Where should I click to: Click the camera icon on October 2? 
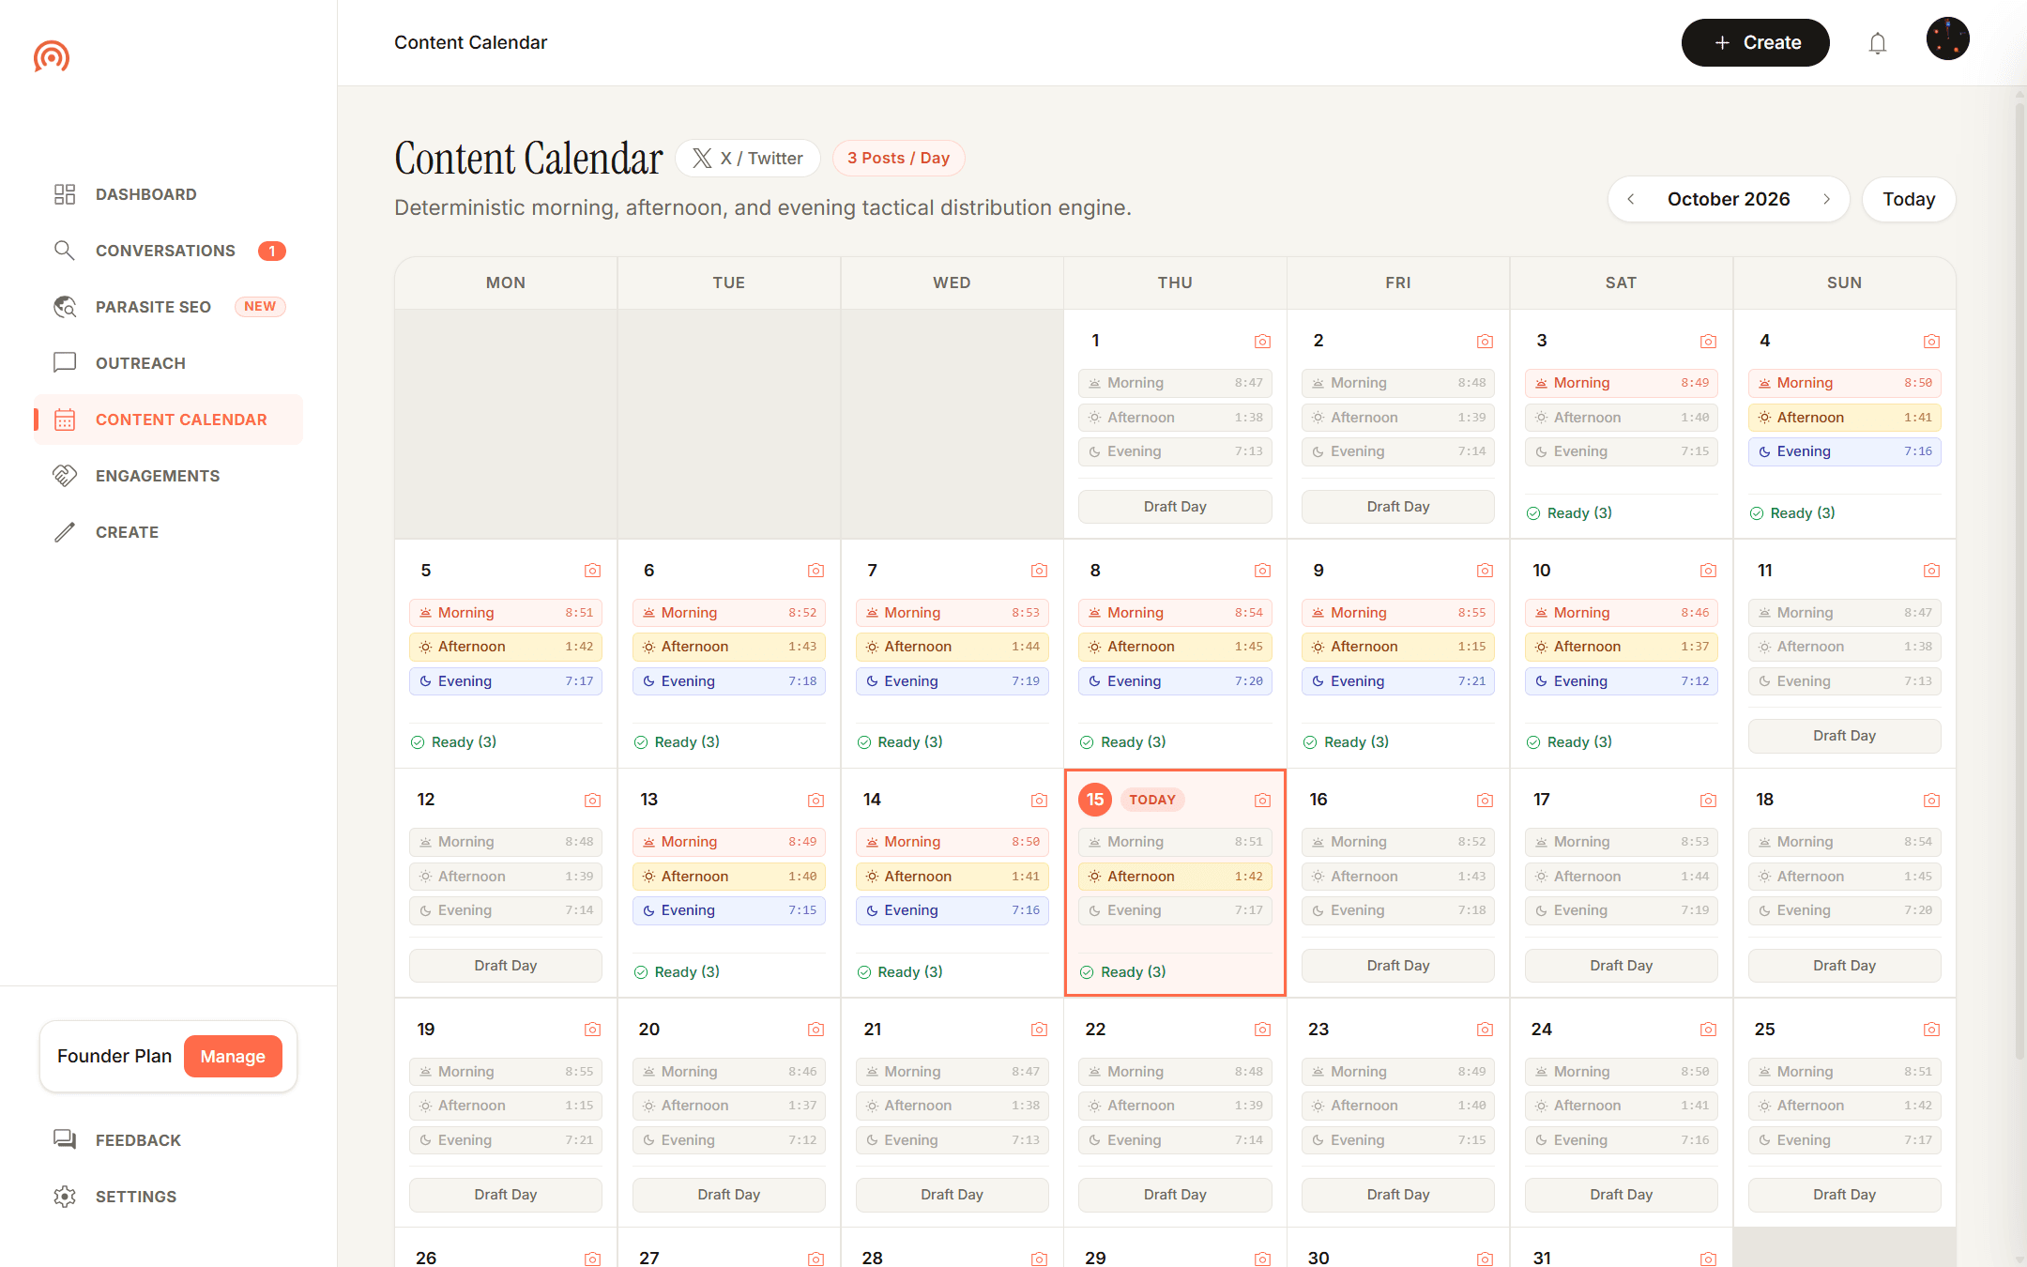(1485, 341)
